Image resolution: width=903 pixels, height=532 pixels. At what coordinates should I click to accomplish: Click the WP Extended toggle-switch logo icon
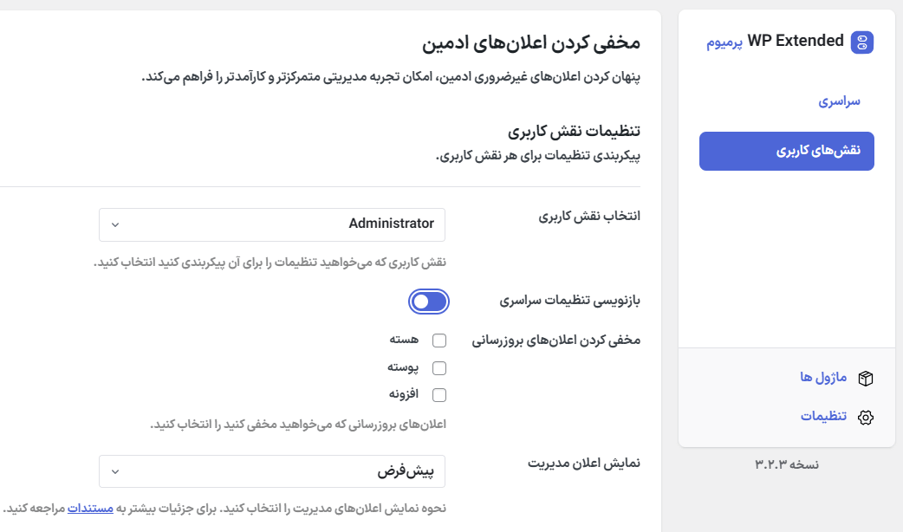[x=863, y=42]
